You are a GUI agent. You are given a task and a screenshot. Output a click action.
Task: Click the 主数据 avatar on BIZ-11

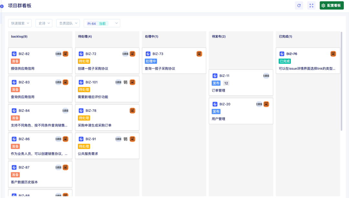[266, 76]
